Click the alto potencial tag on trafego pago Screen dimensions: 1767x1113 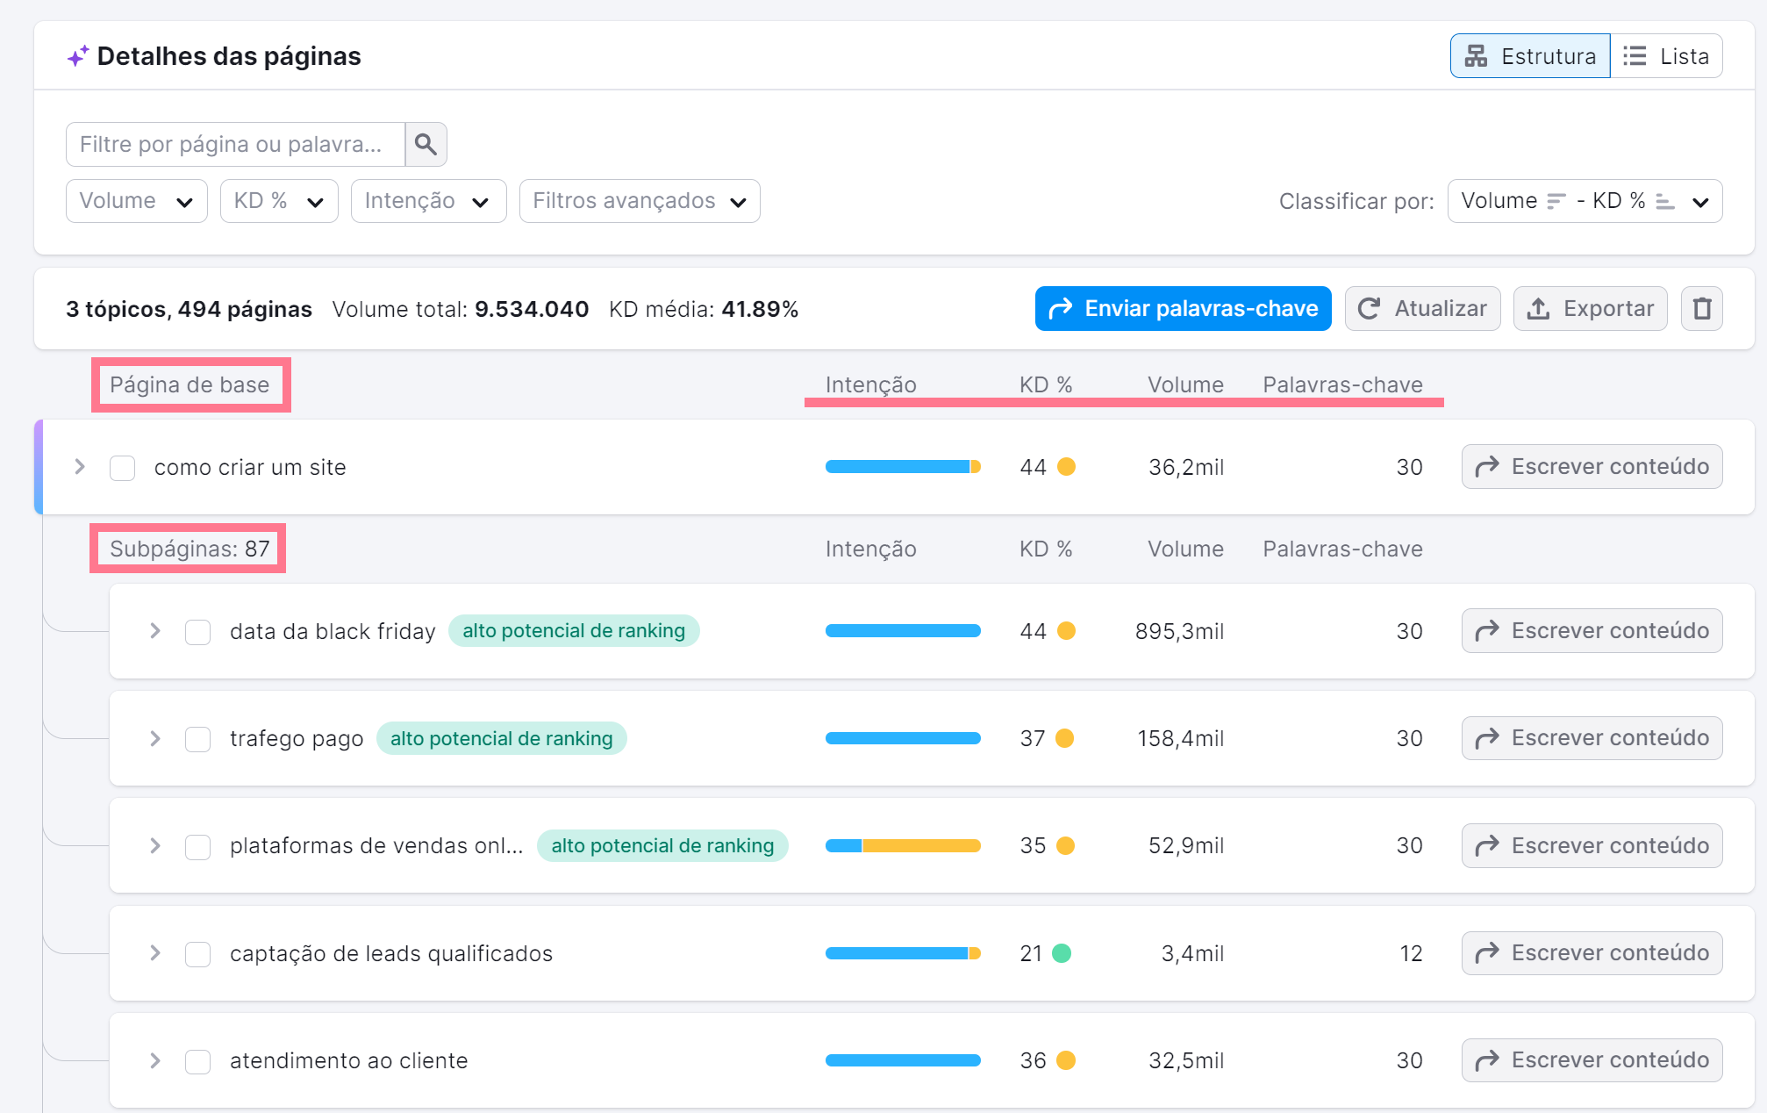[x=502, y=738]
